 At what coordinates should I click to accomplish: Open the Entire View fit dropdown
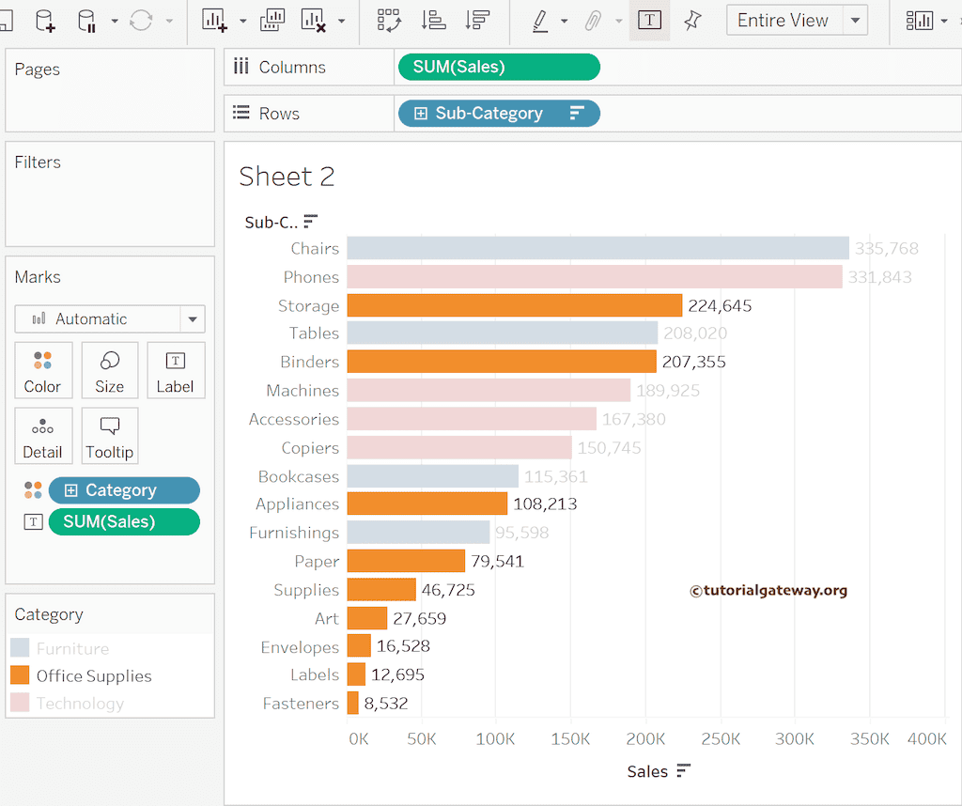[854, 21]
